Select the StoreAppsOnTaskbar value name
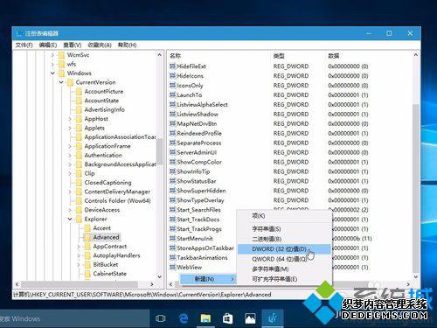Viewport: 437px width, 328px height. [205, 248]
